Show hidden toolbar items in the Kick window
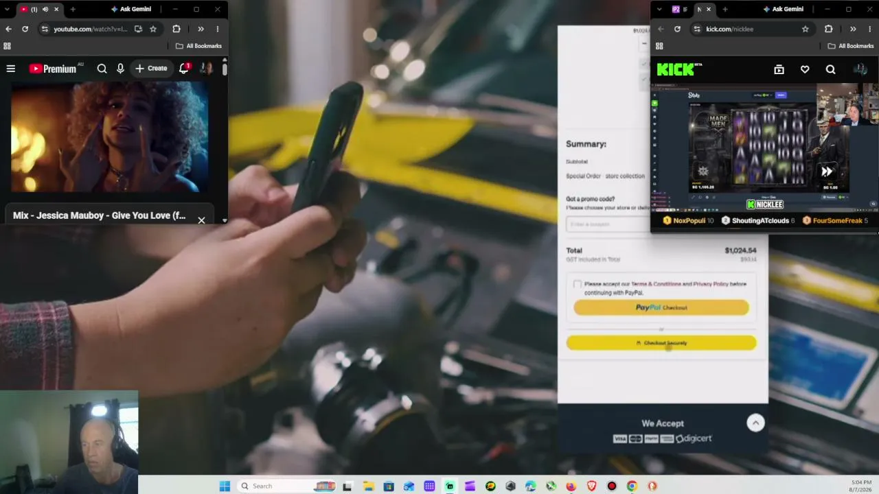The width and height of the screenshot is (879, 494). (x=853, y=29)
